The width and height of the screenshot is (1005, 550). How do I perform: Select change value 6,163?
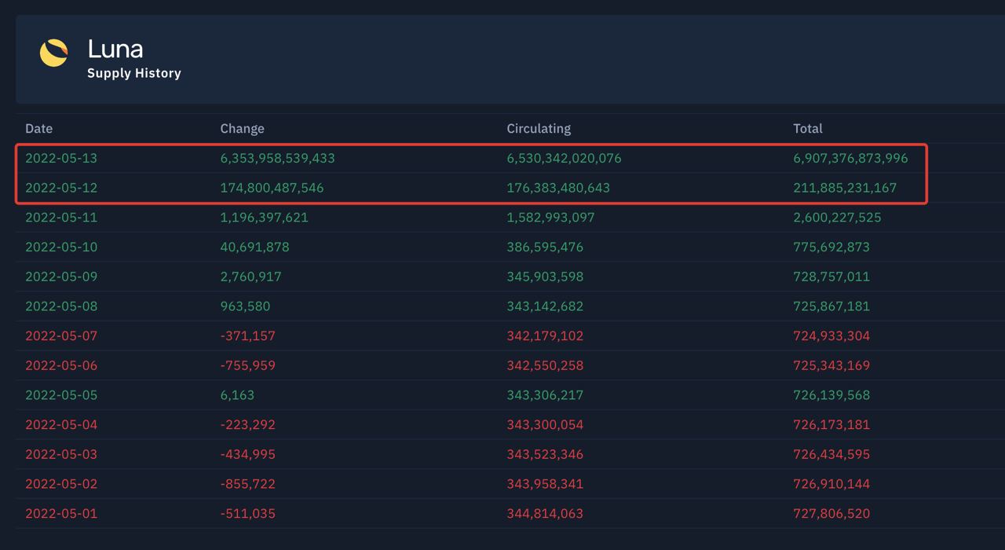[x=237, y=394]
